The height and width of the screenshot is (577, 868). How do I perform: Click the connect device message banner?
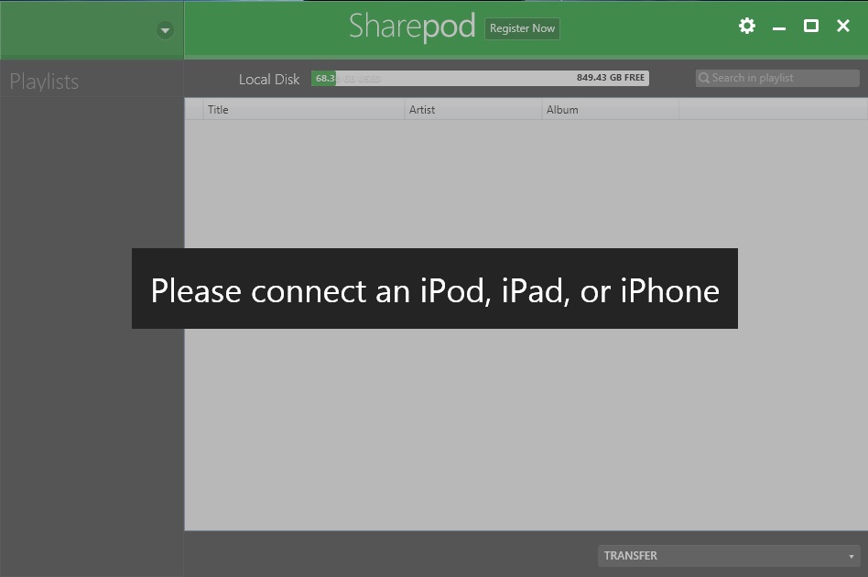tap(434, 290)
